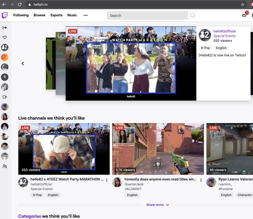Open the hello82 x ATEEZ Watch Party title
This screenshot has width=253, height=219.
(67, 179)
